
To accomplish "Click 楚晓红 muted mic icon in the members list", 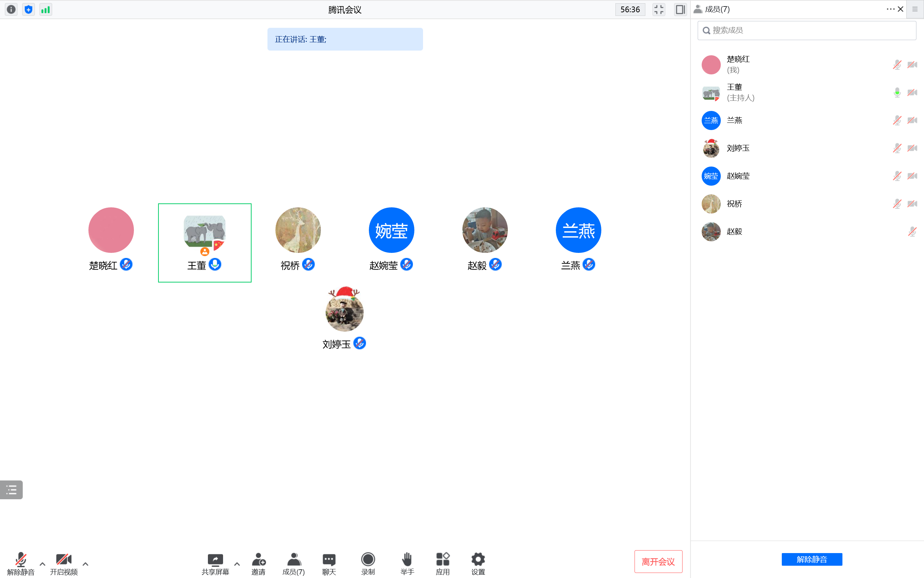I will point(897,65).
